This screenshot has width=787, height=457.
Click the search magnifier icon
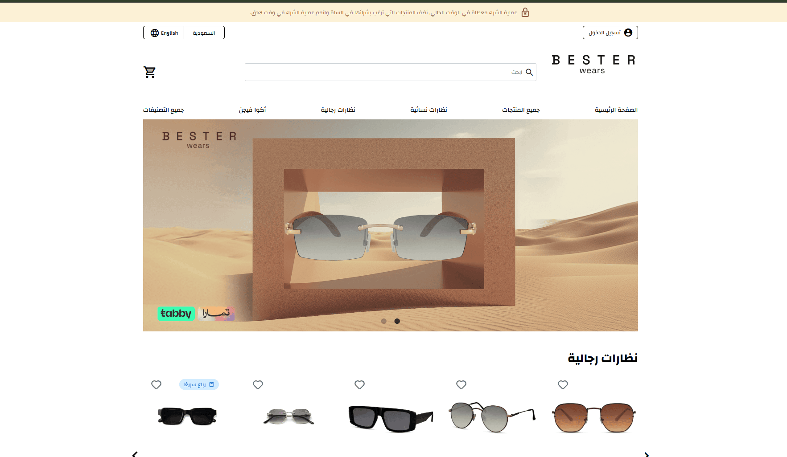[x=529, y=72]
